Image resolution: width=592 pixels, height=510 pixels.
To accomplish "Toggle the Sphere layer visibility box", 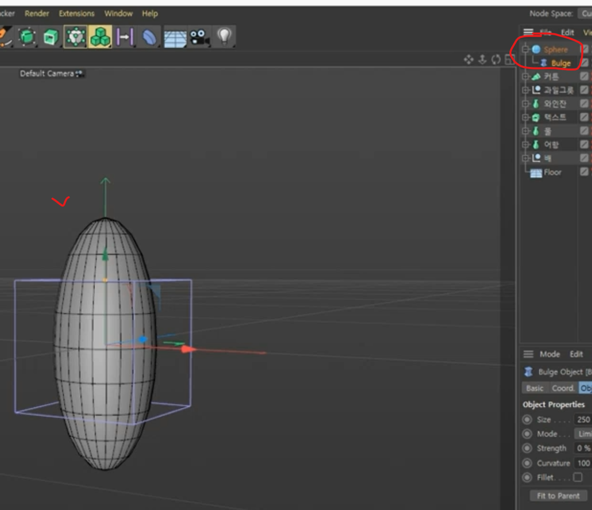I will 584,49.
